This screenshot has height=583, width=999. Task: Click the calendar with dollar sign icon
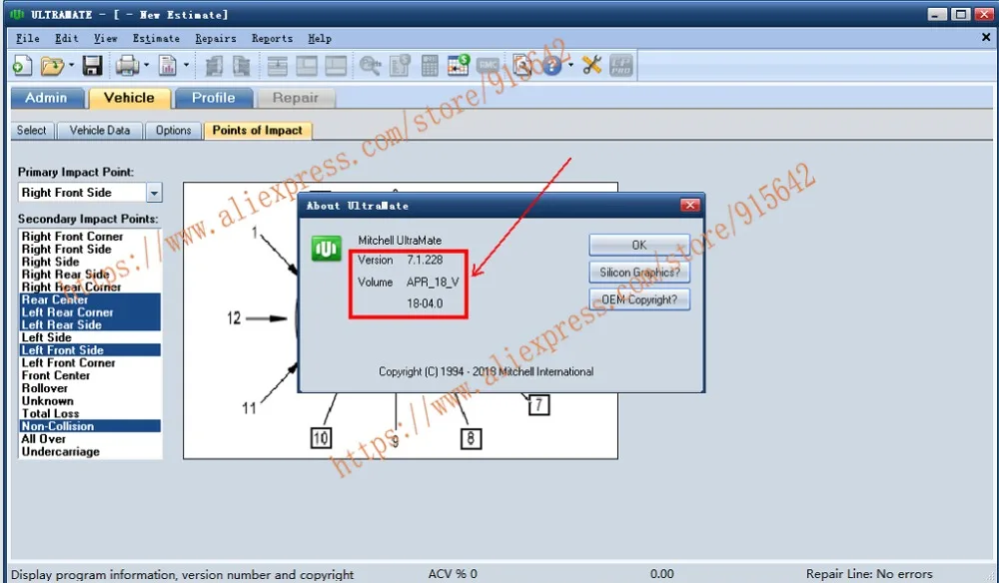click(459, 66)
